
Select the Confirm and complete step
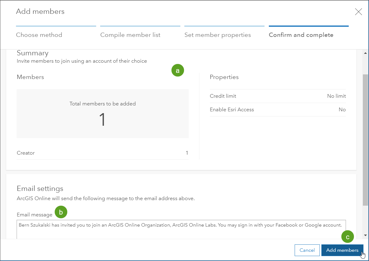point(301,35)
